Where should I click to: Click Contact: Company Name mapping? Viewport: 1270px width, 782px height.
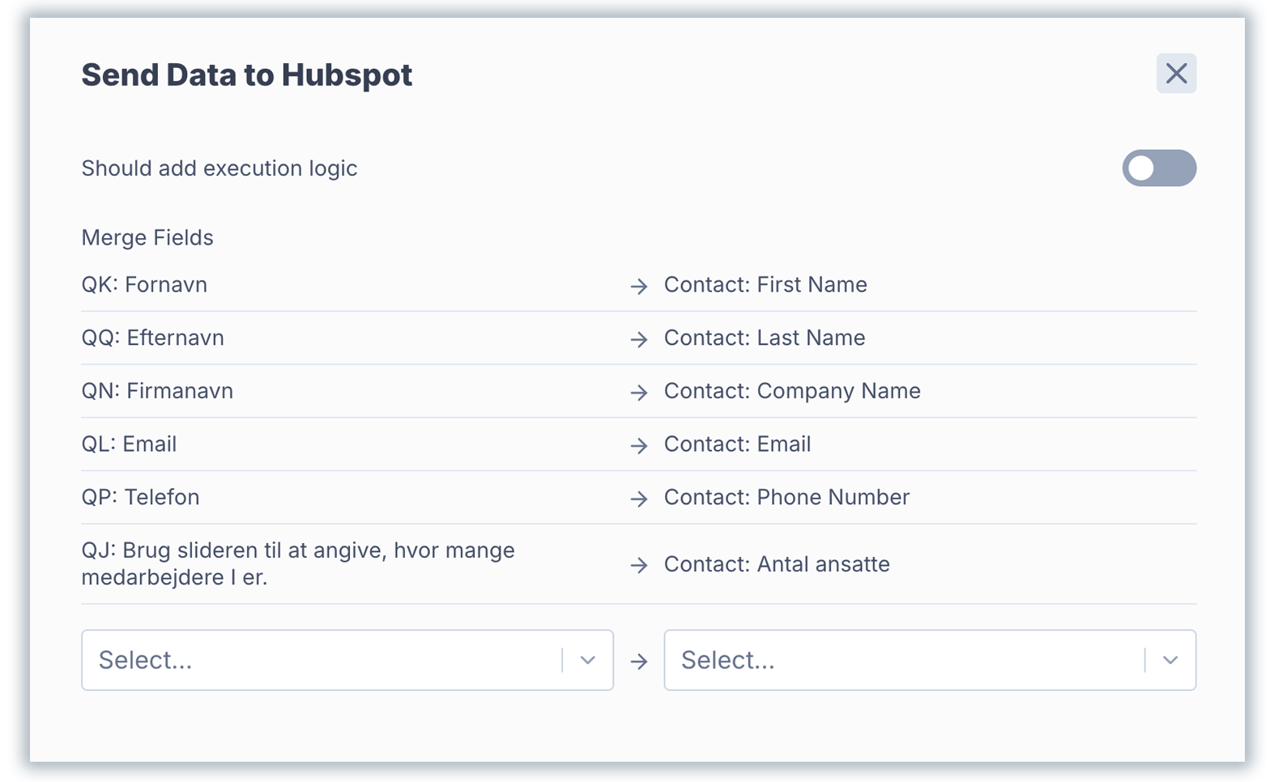click(792, 391)
